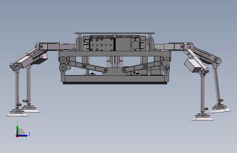Select the upper gear on the frame's left side

(63, 60)
